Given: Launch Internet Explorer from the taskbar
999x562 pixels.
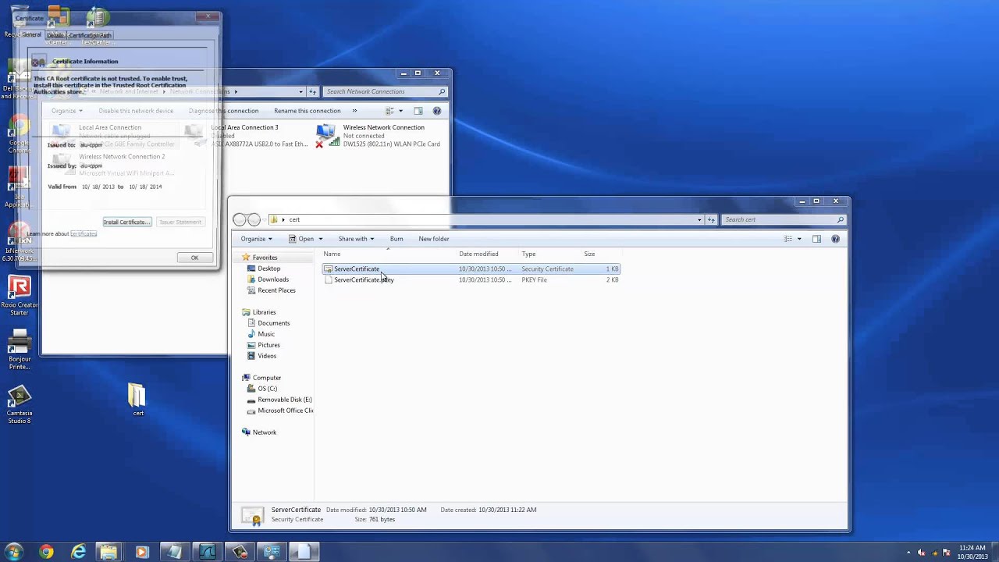Looking at the screenshot, I should [78, 552].
